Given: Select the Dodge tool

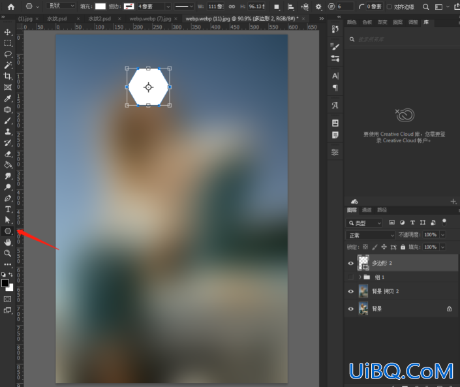Looking at the screenshot, I should coord(8,187).
